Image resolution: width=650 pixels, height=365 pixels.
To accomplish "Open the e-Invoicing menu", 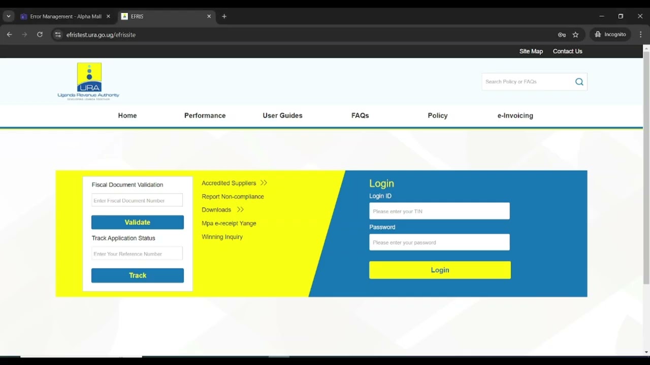I will click(515, 116).
